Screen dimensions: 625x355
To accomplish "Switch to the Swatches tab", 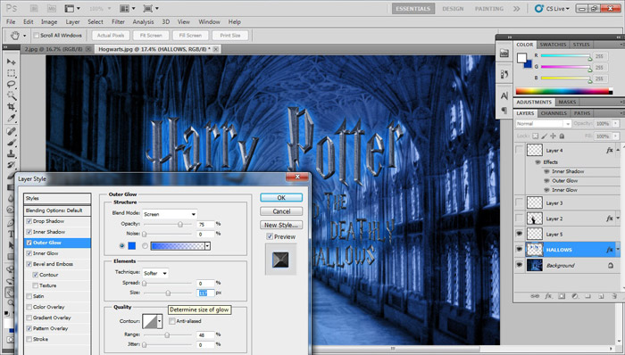I will pos(553,45).
